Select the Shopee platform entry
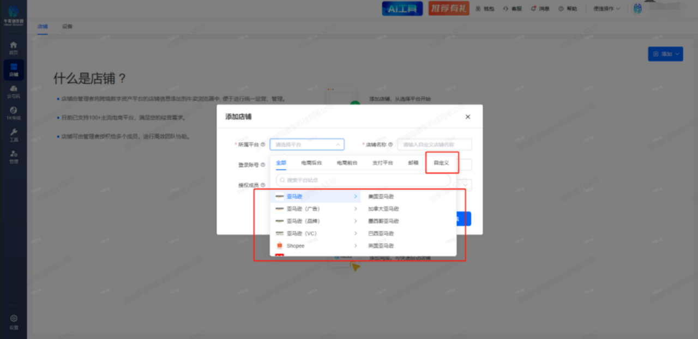 (316, 246)
